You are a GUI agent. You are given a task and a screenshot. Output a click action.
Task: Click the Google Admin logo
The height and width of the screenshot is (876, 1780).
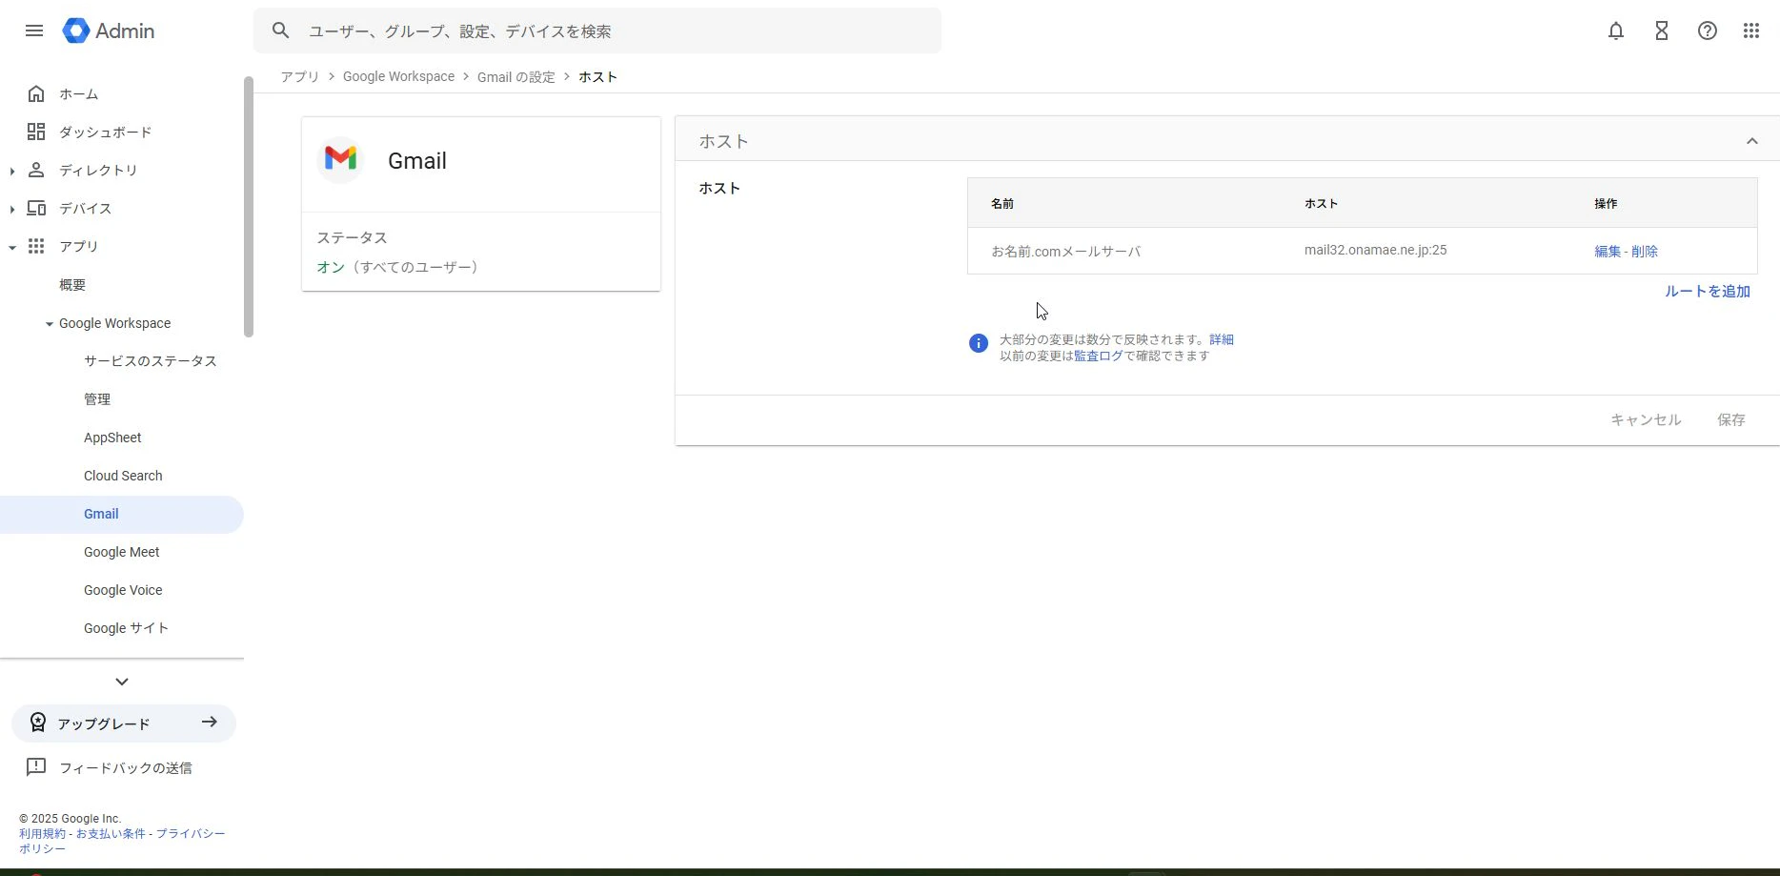tap(109, 31)
